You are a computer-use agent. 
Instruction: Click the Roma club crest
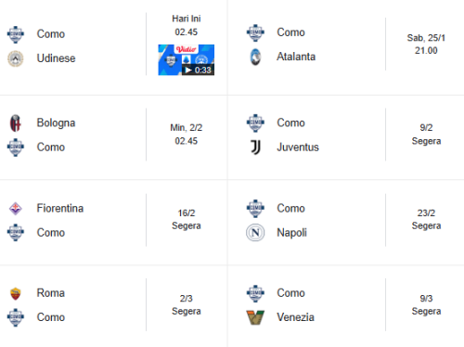(16, 293)
